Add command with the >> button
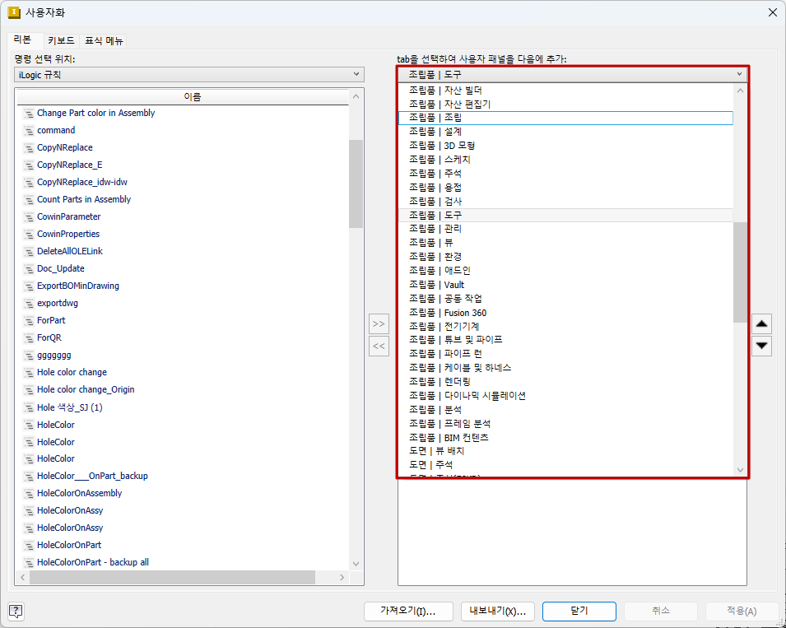The width and height of the screenshot is (786, 628). click(379, 323)
